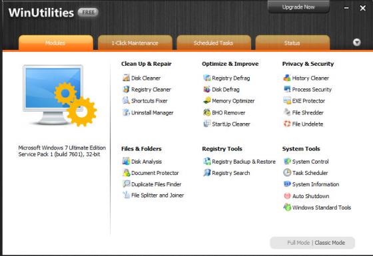Open Registry Backup & Restore icon
Viewport: 373px width, 256px height.
(x=206, y=161)
